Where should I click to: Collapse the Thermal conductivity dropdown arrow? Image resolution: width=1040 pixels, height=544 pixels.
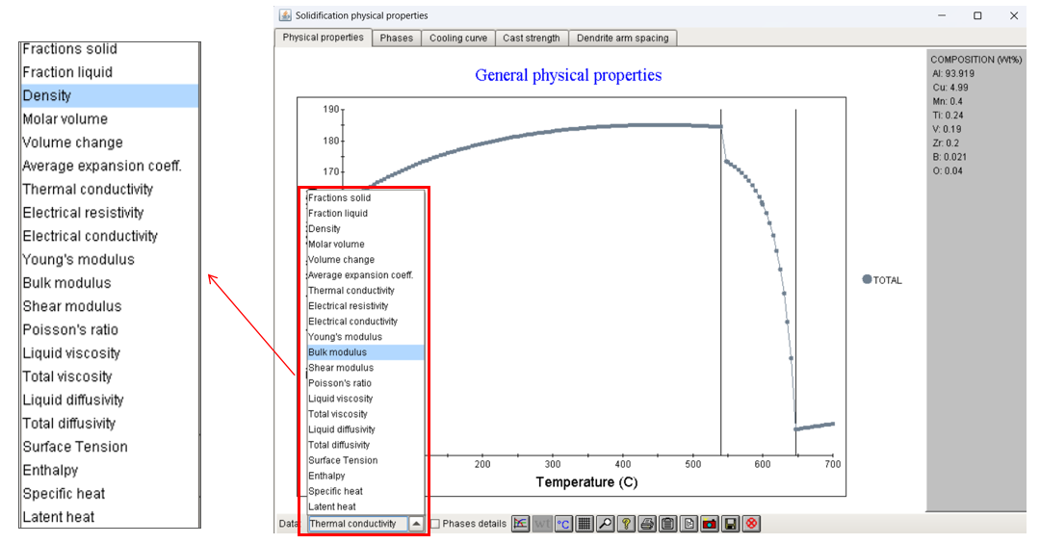click(416, 524)
